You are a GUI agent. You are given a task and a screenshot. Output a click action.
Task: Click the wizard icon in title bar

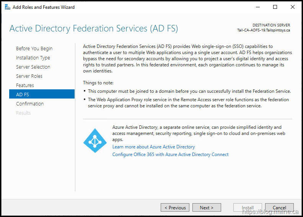coord(7,7)
